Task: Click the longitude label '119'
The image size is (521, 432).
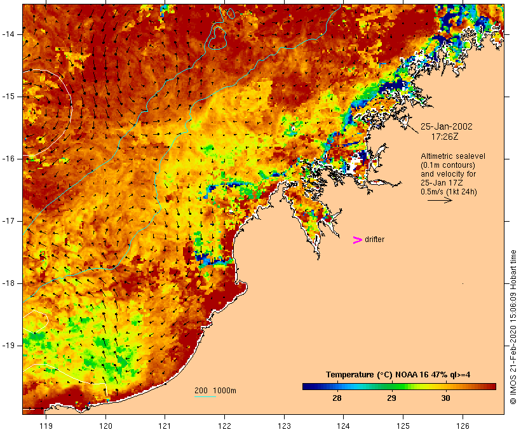Action: point(46,426)
